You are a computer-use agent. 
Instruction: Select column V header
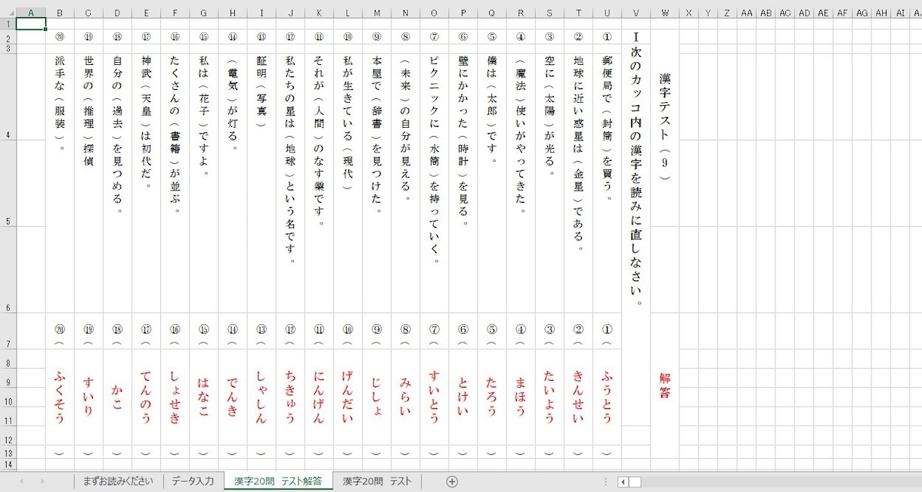tap(636, 13)
